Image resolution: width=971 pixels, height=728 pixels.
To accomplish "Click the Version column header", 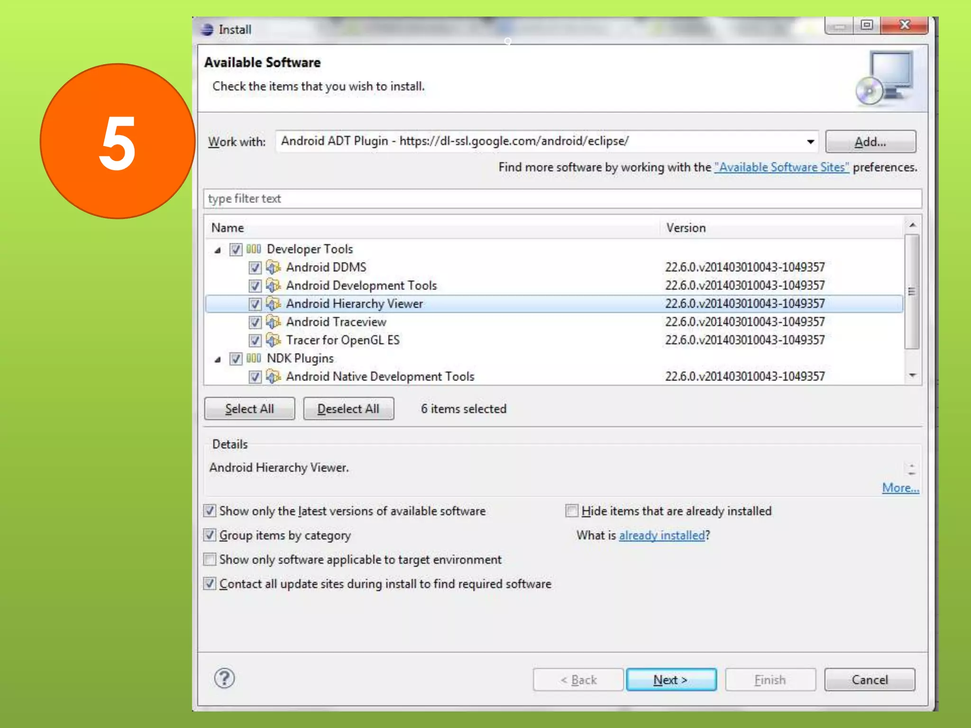I will point(686,228).
